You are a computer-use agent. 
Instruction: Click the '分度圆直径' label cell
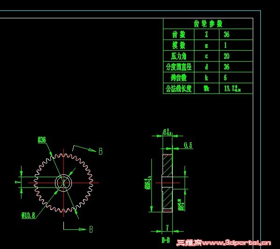pyautogui.click(x=179, y=67)
